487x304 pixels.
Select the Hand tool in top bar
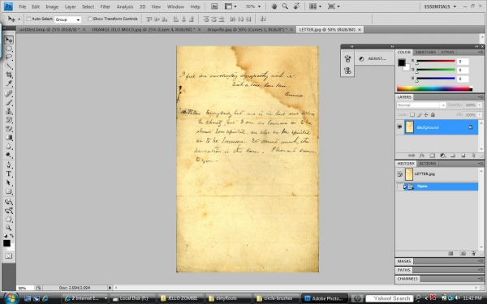tap(274, 6)
